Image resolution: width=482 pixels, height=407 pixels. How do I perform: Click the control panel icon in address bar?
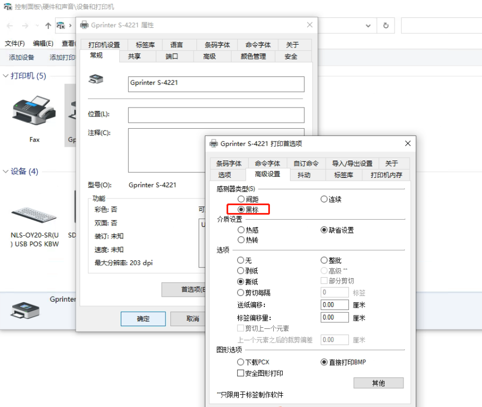[61, 25]
